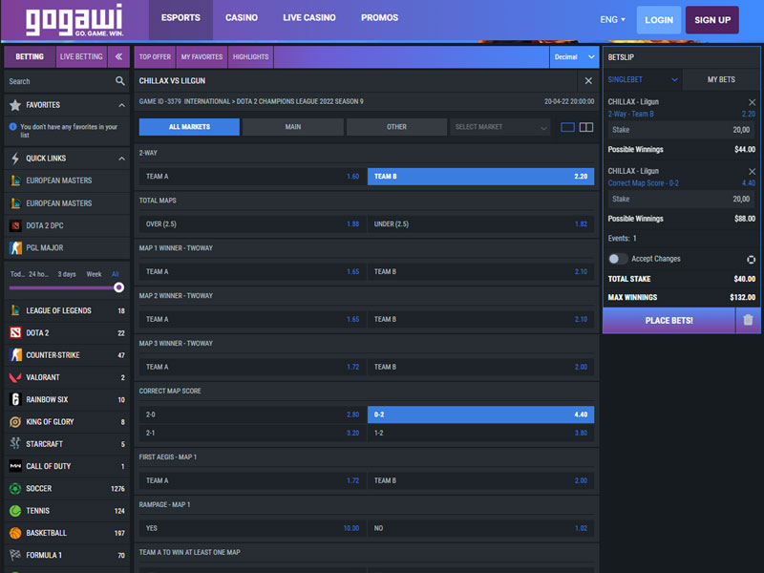Open the Valorant sport icon
Screen dimensions: 764x573
point(15,377)
